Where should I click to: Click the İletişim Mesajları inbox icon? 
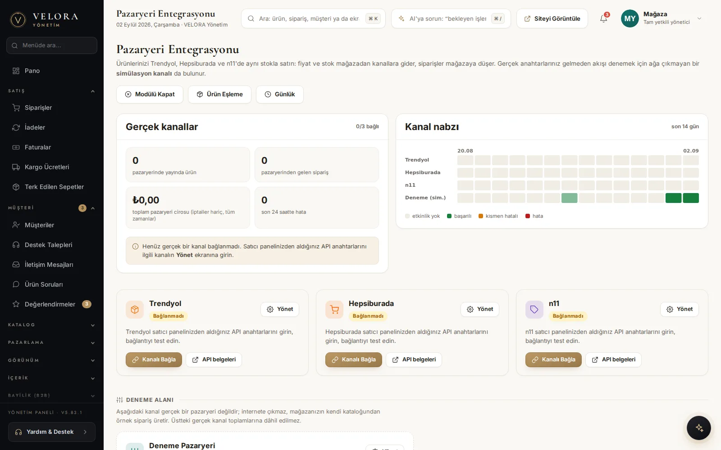pyautogui.click(x=16, y=265)
